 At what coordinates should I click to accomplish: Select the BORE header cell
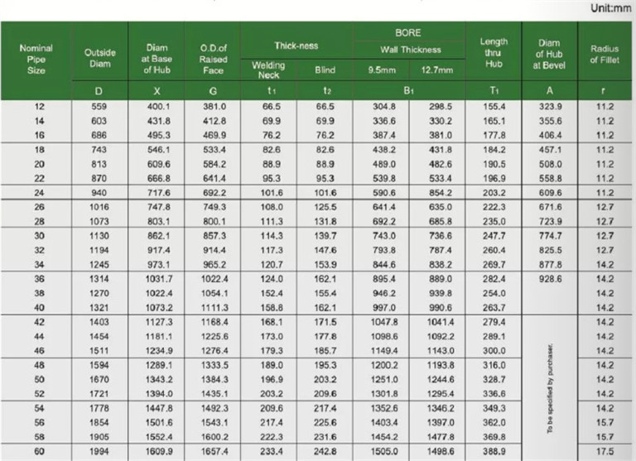pyautogui.click(x=408, y=34)
